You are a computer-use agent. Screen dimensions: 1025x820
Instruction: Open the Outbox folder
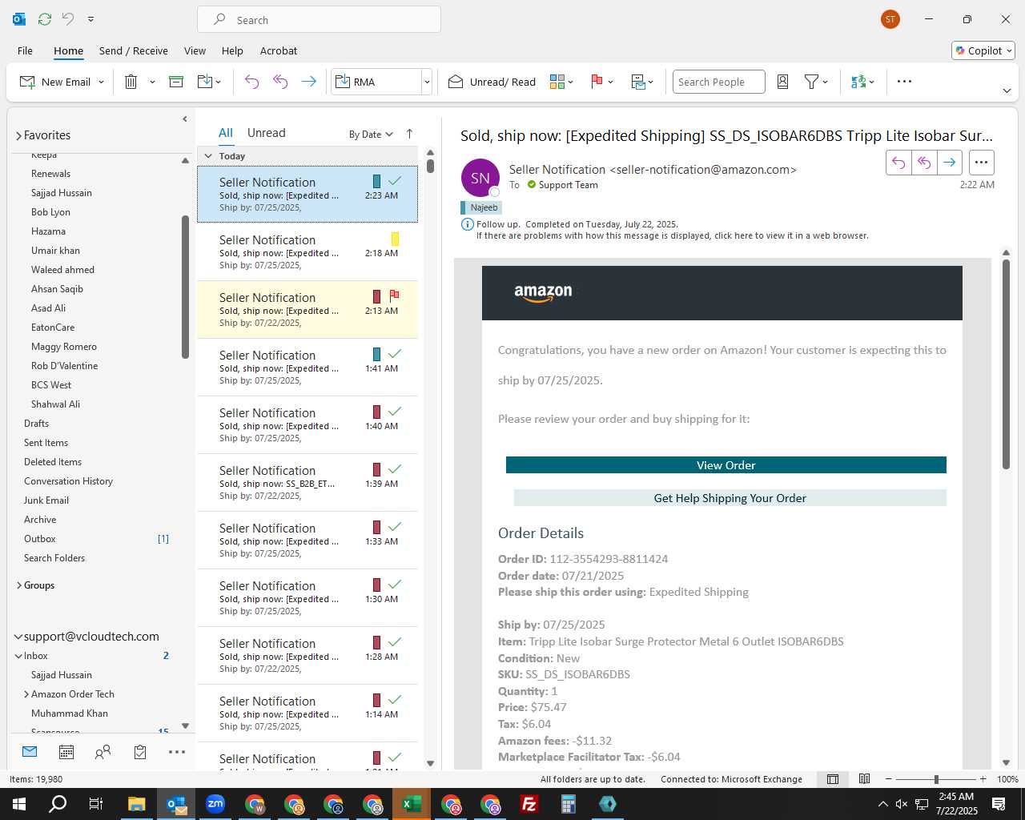coord(40,539)
